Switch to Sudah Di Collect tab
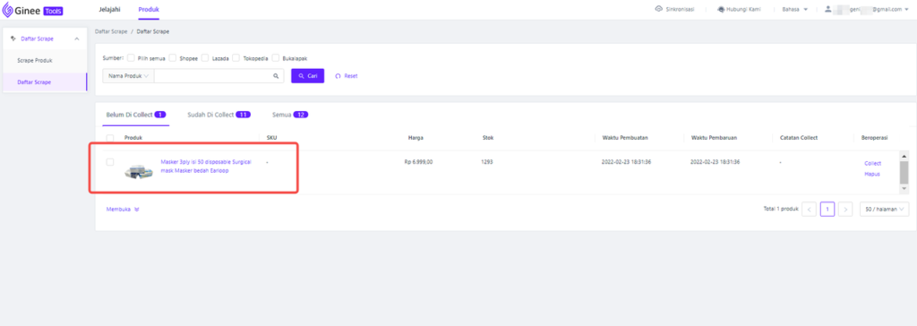The image size is (917, 326). (219, 115)
